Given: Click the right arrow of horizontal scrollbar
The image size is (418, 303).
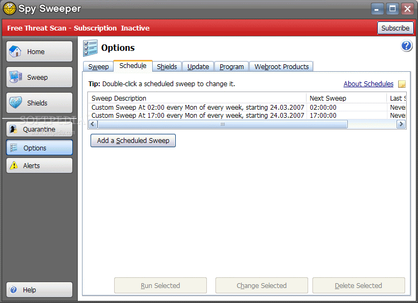Looking at the screenshot, I should coord(401,124).
